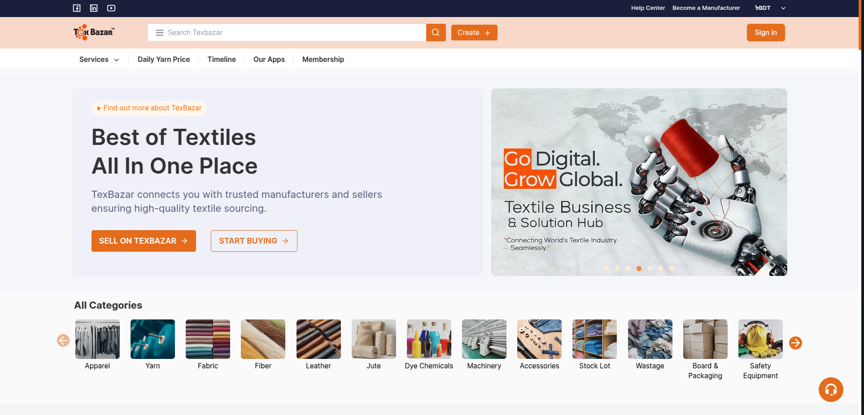864x415 pixels.
Task: Click SELL ON TEXBAZAR button
Action: click(x=144, y=241)
